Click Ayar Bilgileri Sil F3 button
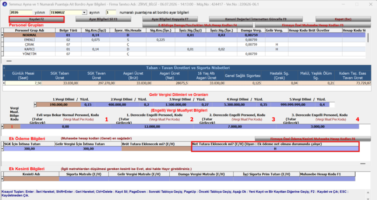Image resolution: width=377 pixels, height=200 pixels. pyautogui.click(x=103, y=19)
